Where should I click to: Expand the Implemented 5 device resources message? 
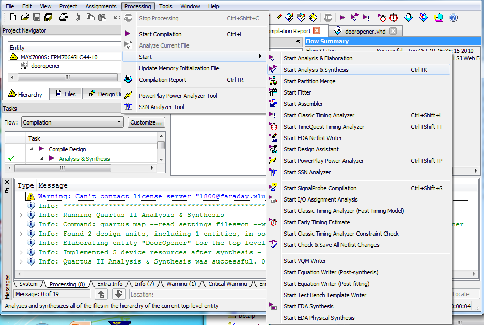[21, 252]
